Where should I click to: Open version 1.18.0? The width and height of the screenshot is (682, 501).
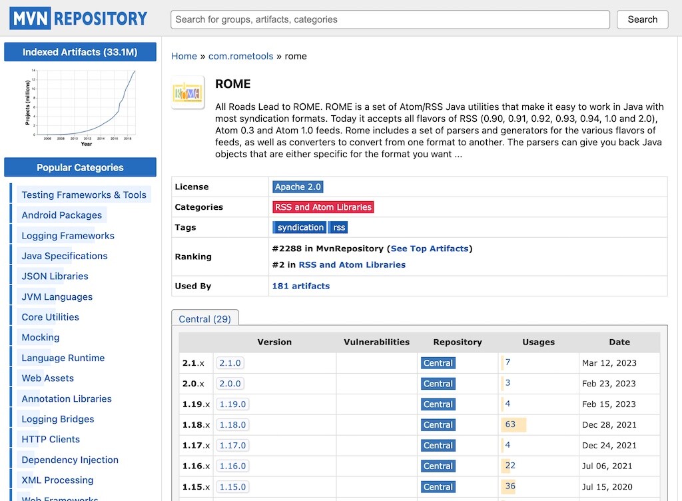click(x=232, y=425)
